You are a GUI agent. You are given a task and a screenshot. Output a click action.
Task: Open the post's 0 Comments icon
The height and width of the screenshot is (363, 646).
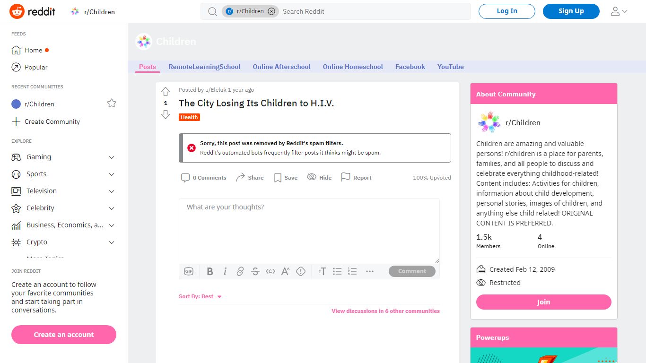coord(185,178)
